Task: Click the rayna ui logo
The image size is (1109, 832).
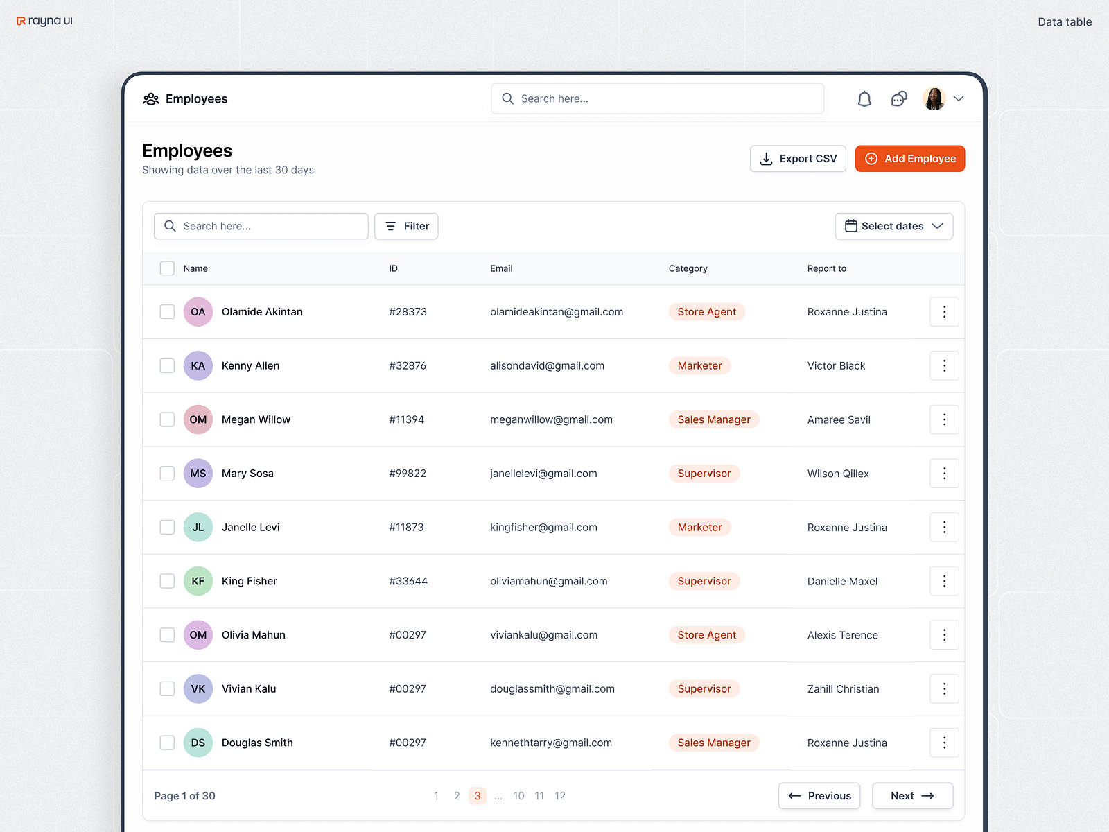Action: click(x=43, y=21)
